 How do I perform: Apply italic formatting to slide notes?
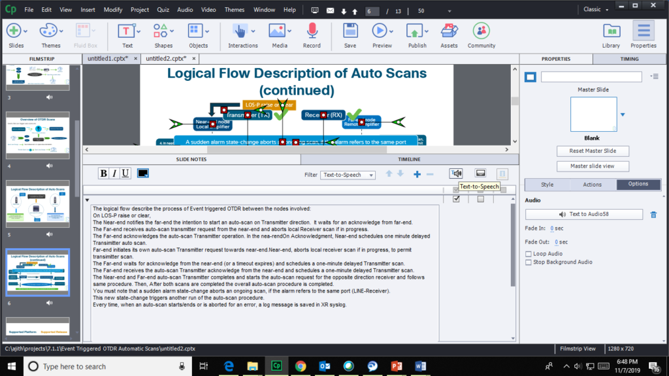click(x=114, y=173)
